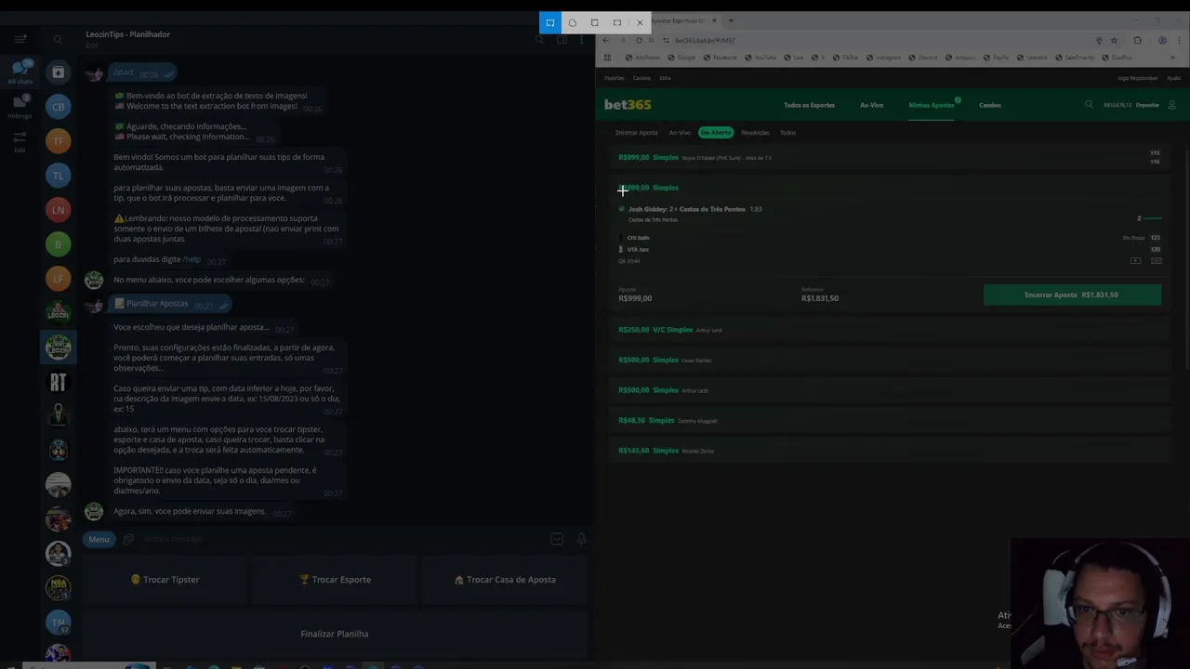Toggle Telegram side info panel
Viewport: 1190px width, 669px height.
pos(562,39)
